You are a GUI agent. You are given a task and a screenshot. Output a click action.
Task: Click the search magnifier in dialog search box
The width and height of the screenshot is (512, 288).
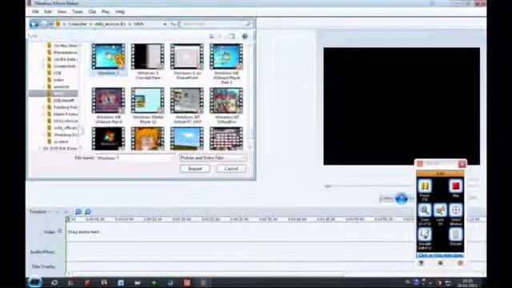248,24
